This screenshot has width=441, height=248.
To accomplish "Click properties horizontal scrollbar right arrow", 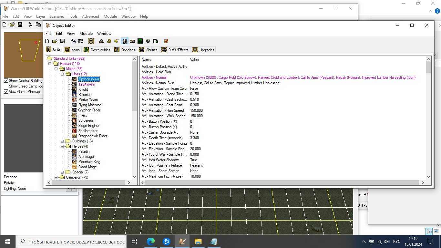I will point(423,182).
